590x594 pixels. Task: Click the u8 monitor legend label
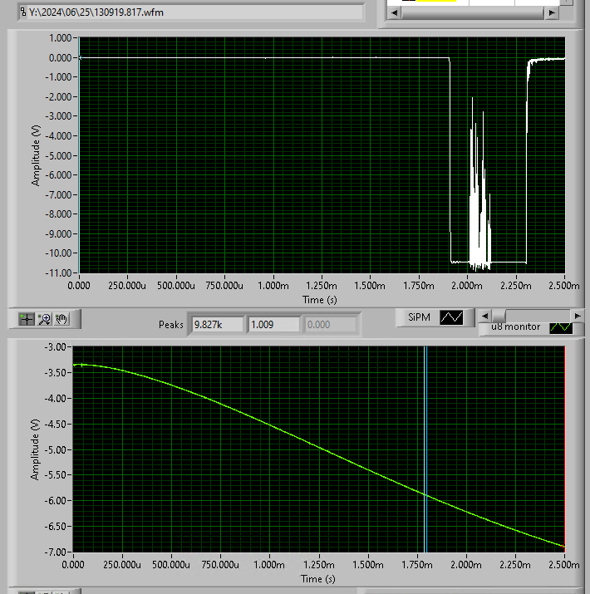(x=515, y=327)
